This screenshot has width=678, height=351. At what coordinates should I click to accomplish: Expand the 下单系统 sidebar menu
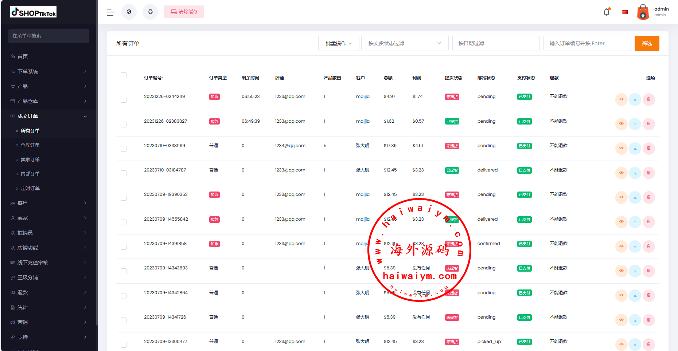point(48,71)
